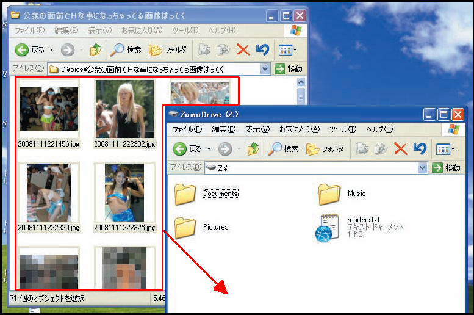Click the Back button in ZumoDrive window
The width and height of the screenshot is (474, 315).
tap(187, 149)
